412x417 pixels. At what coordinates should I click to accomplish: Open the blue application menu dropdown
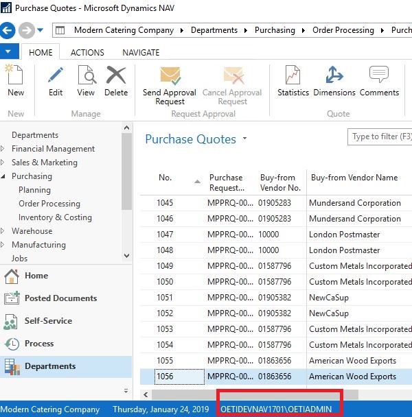coord(9,51)
